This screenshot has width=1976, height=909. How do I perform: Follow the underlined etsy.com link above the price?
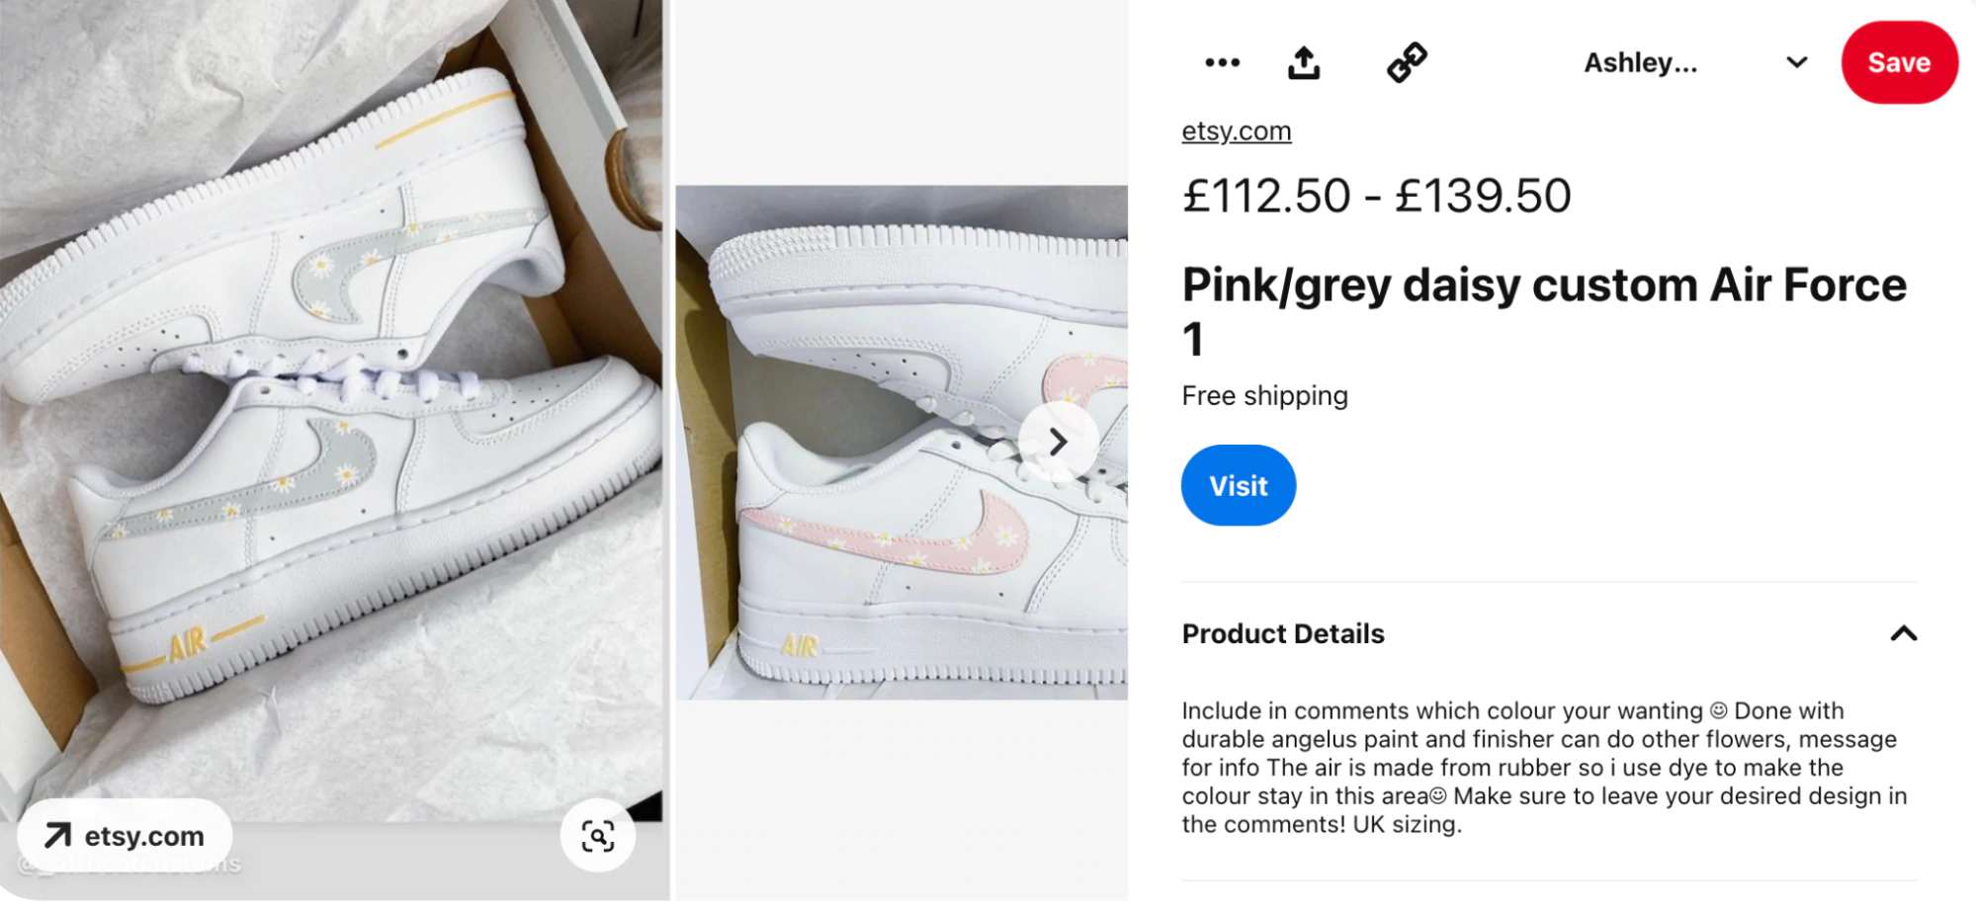pos(1236,131)
